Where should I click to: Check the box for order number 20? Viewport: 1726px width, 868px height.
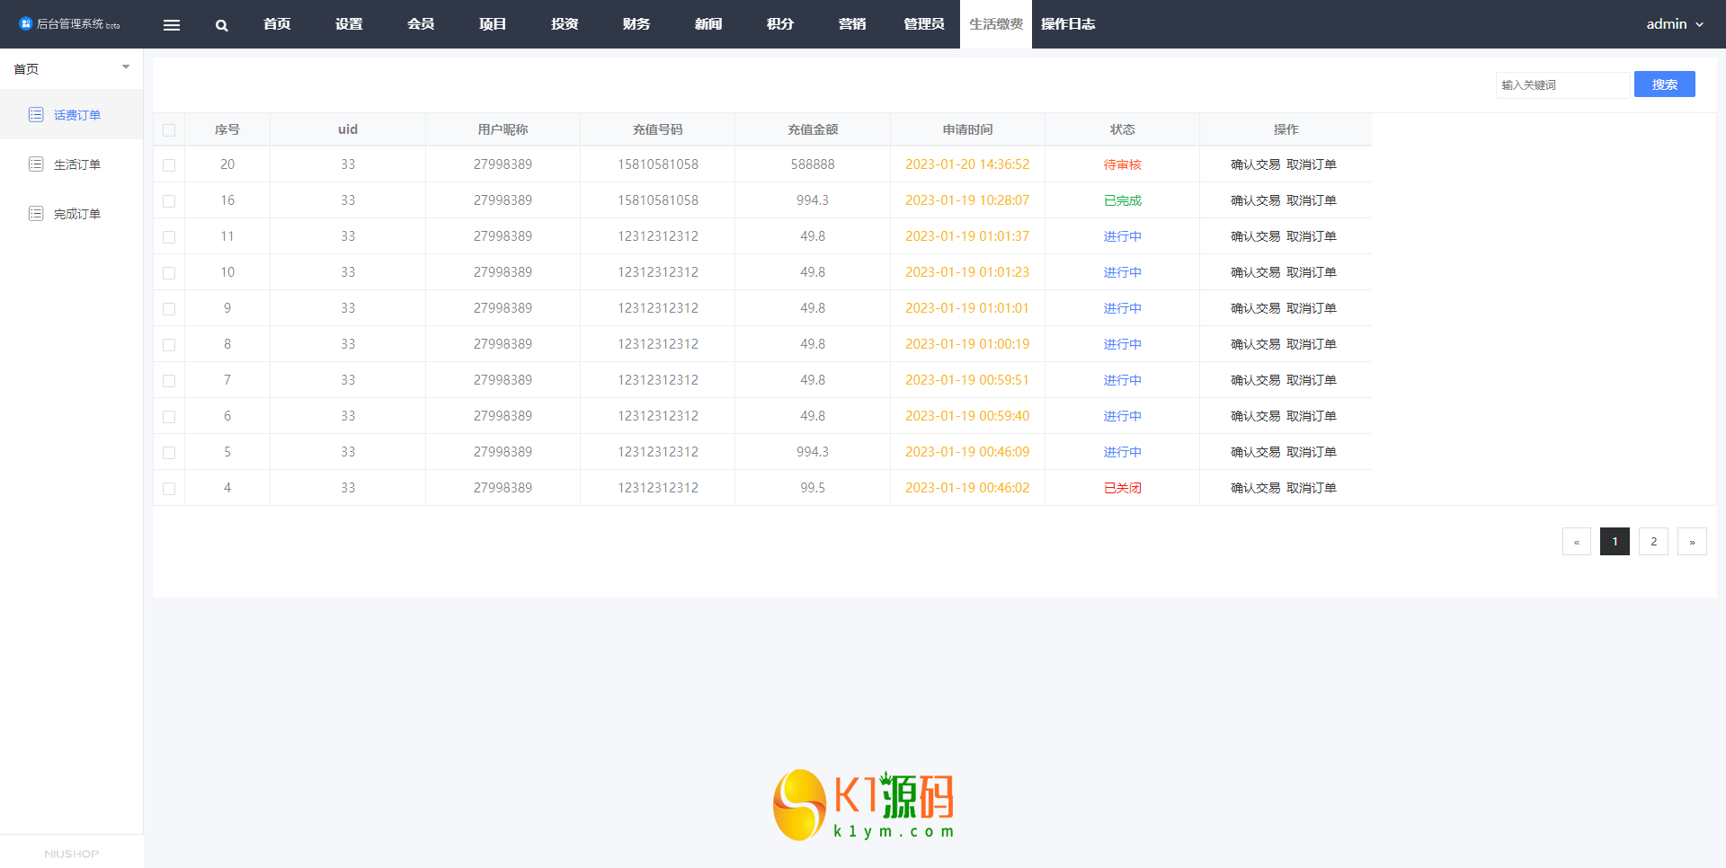point(169,165)
